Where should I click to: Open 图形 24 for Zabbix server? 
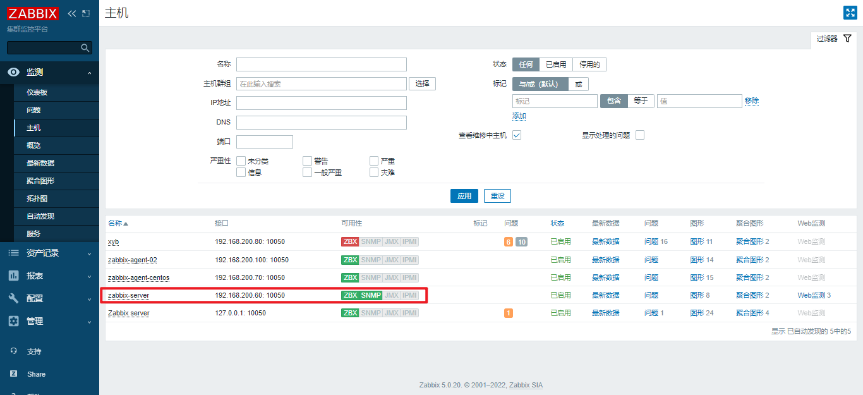(x=702, y=313)
